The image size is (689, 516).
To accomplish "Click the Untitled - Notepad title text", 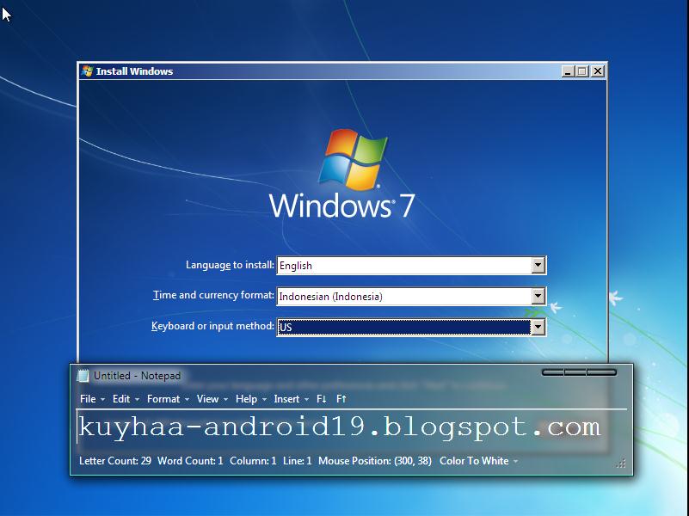I will point(137,376).
